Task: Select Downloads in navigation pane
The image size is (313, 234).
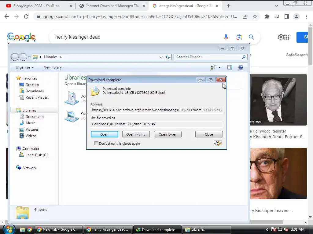Action: [35, 91]
